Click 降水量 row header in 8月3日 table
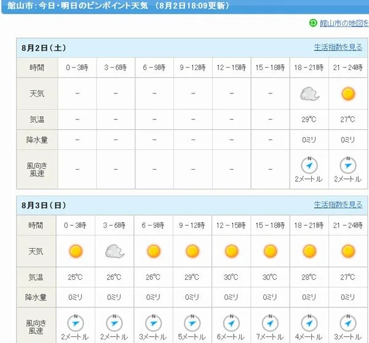The height and width of the screenshot is (343, 369). point(36,297)
